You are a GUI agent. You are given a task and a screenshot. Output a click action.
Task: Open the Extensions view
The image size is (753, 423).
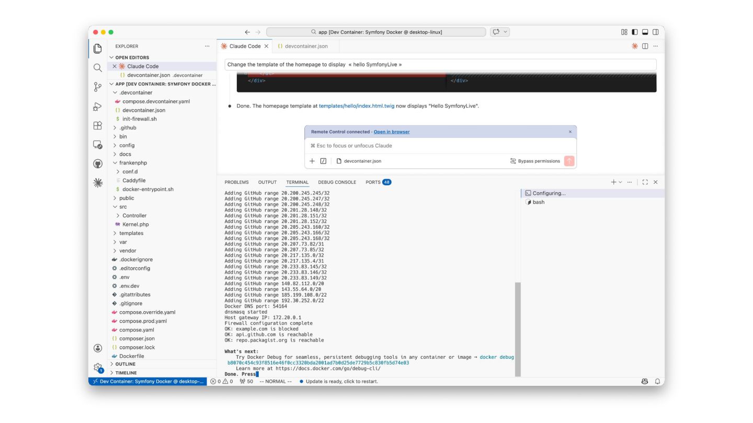(x=98, y=125)
